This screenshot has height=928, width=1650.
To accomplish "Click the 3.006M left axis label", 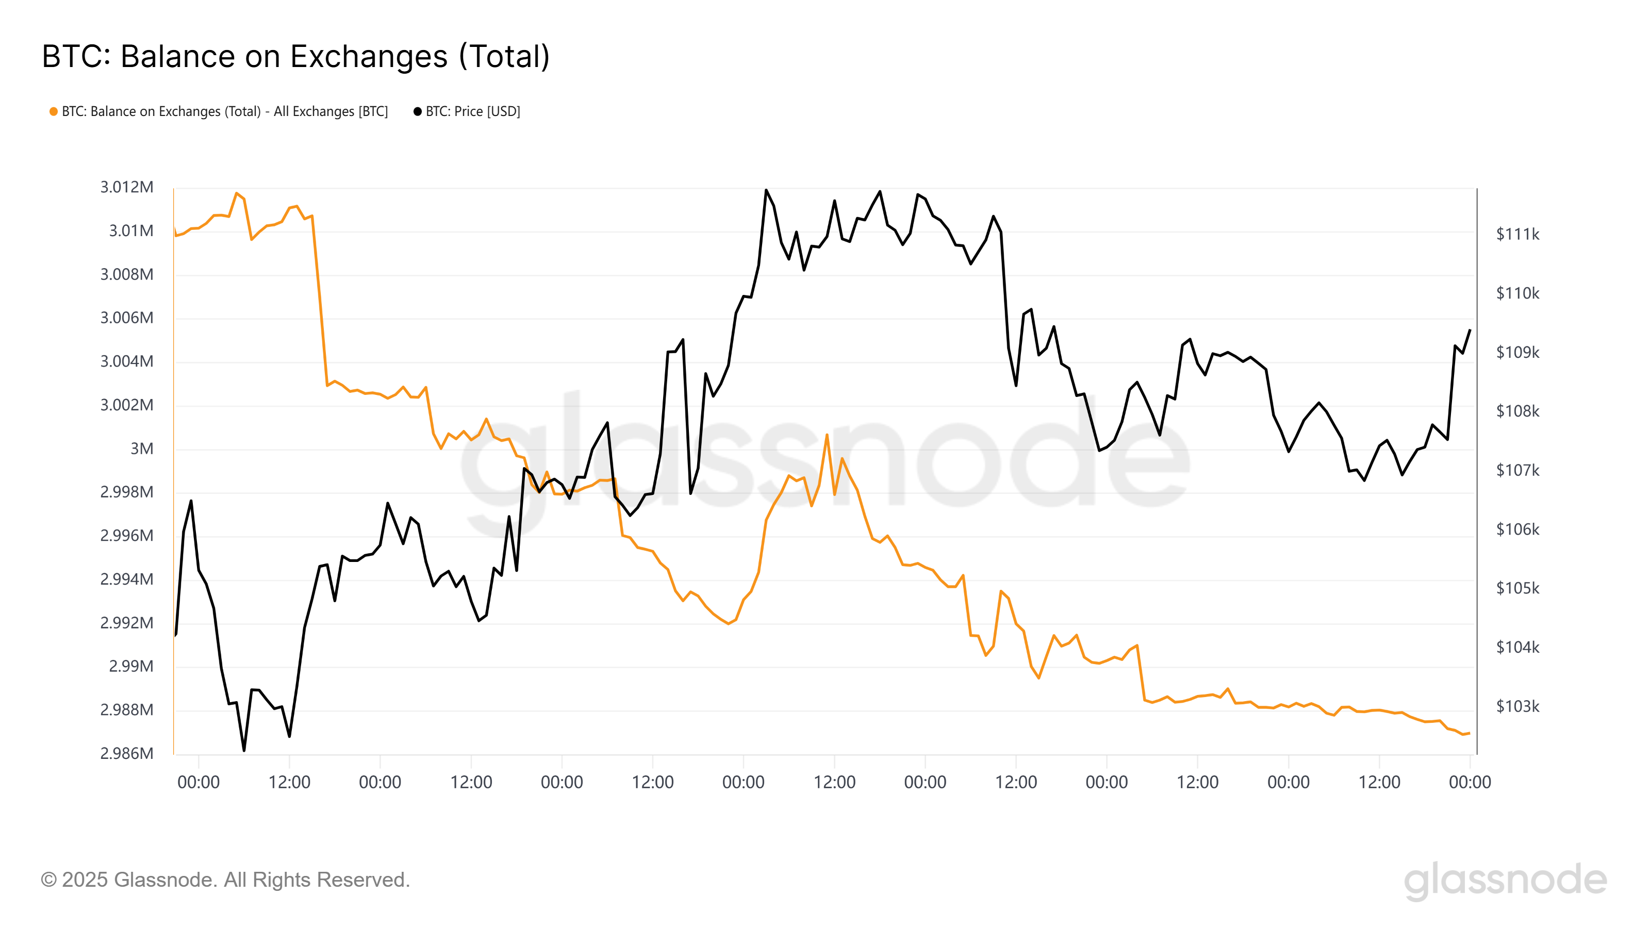I will pos(127,318).
